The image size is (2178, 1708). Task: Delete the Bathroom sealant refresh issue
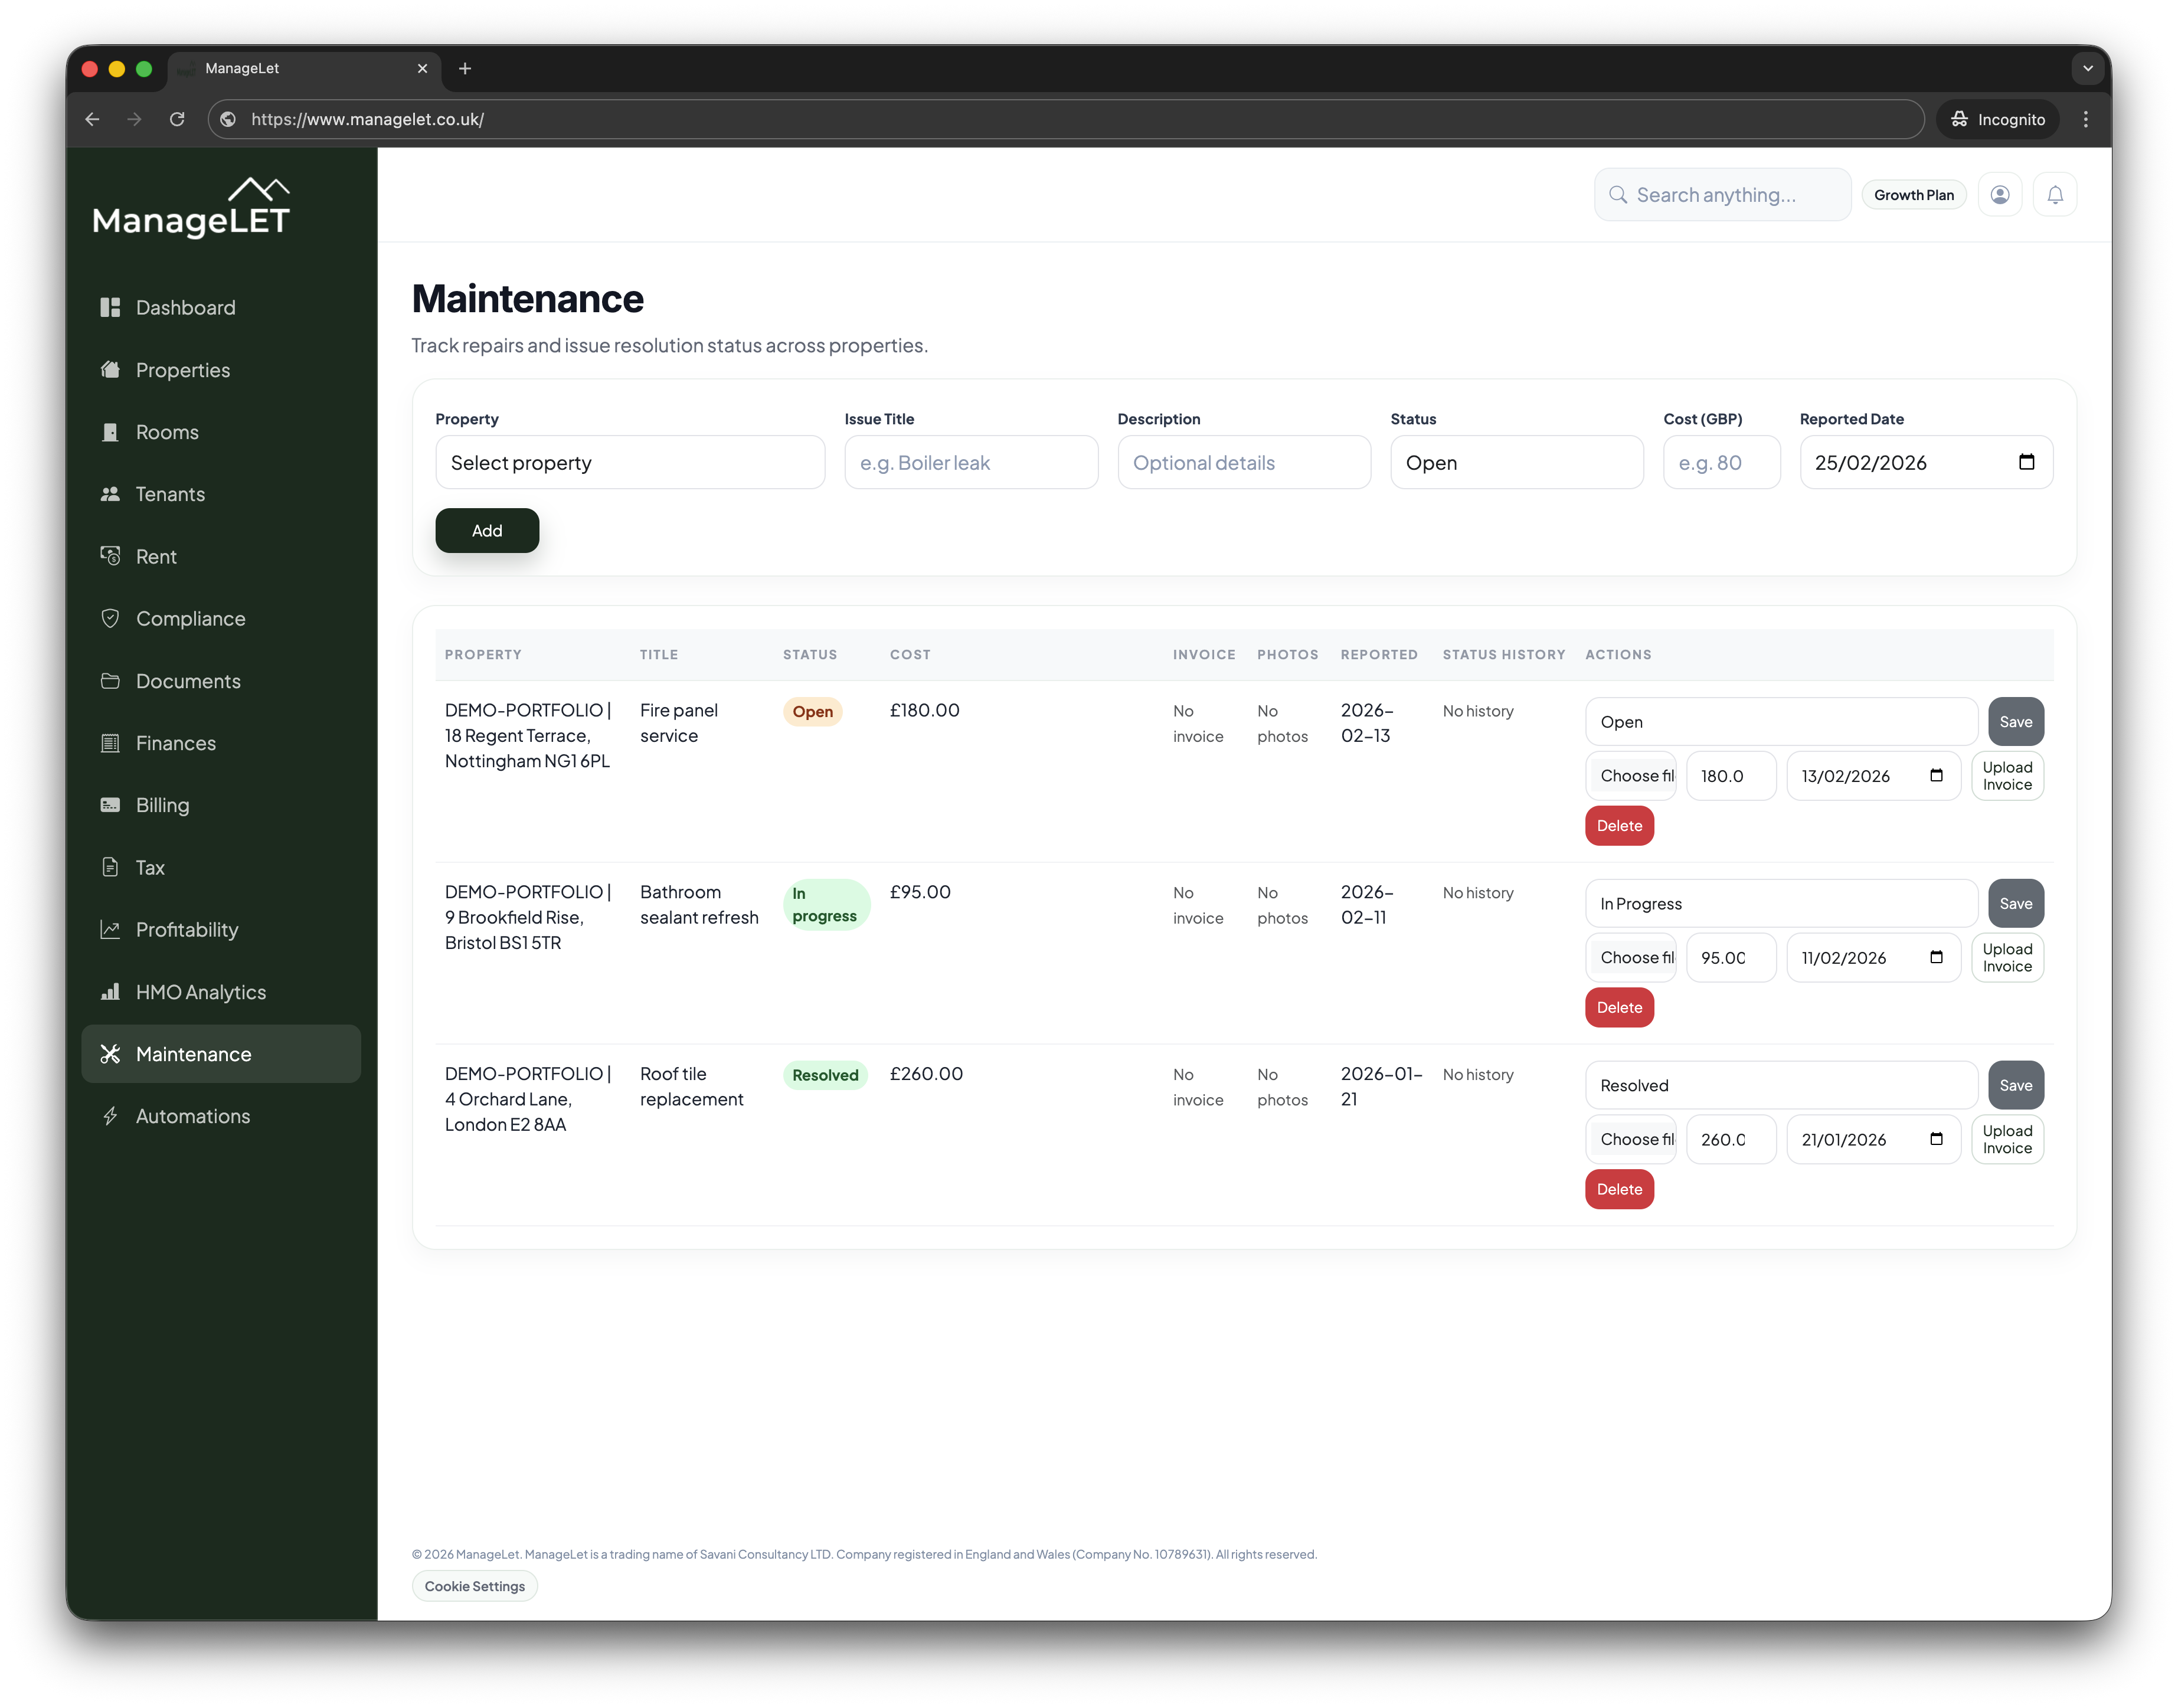point(1619,1007)
